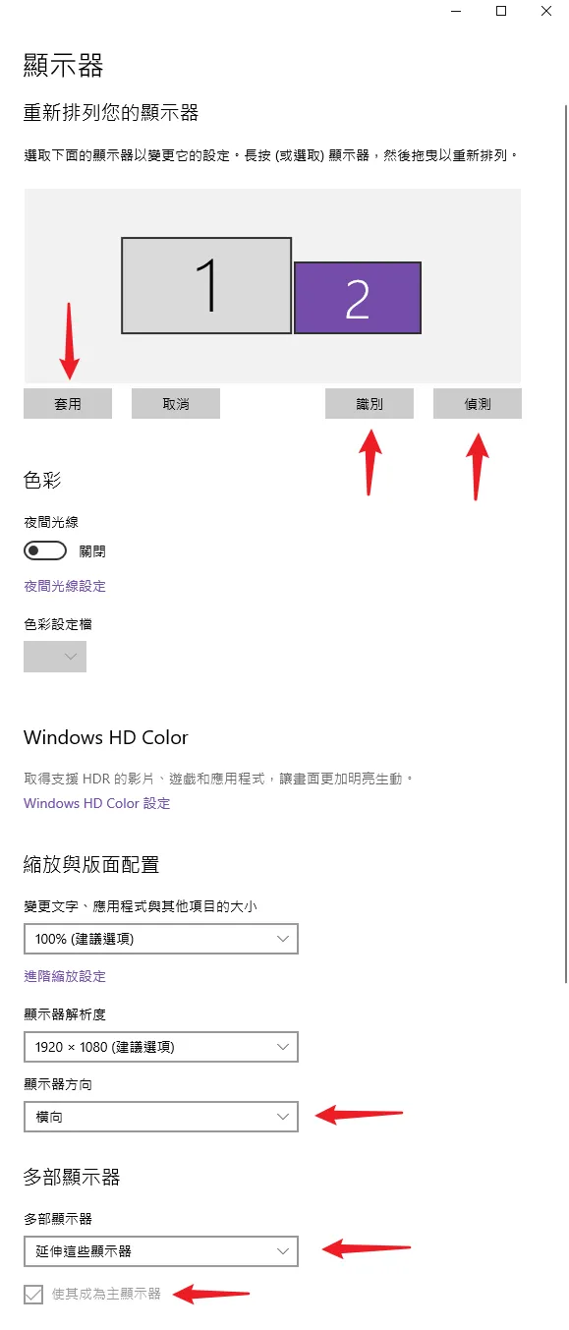The image size is (569, 1330).
Task: Open the 進階縮放設定 link
Action: [65, 976]
